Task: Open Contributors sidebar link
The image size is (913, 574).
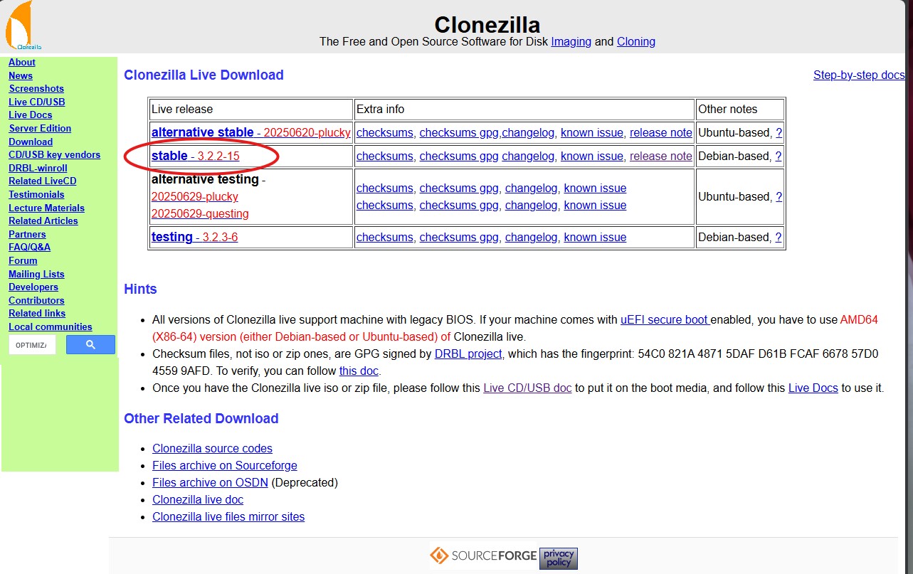Action: coord(36,300)
